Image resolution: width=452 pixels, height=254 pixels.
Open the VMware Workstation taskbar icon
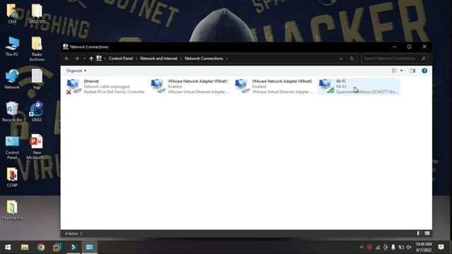[x=57, y=247]
